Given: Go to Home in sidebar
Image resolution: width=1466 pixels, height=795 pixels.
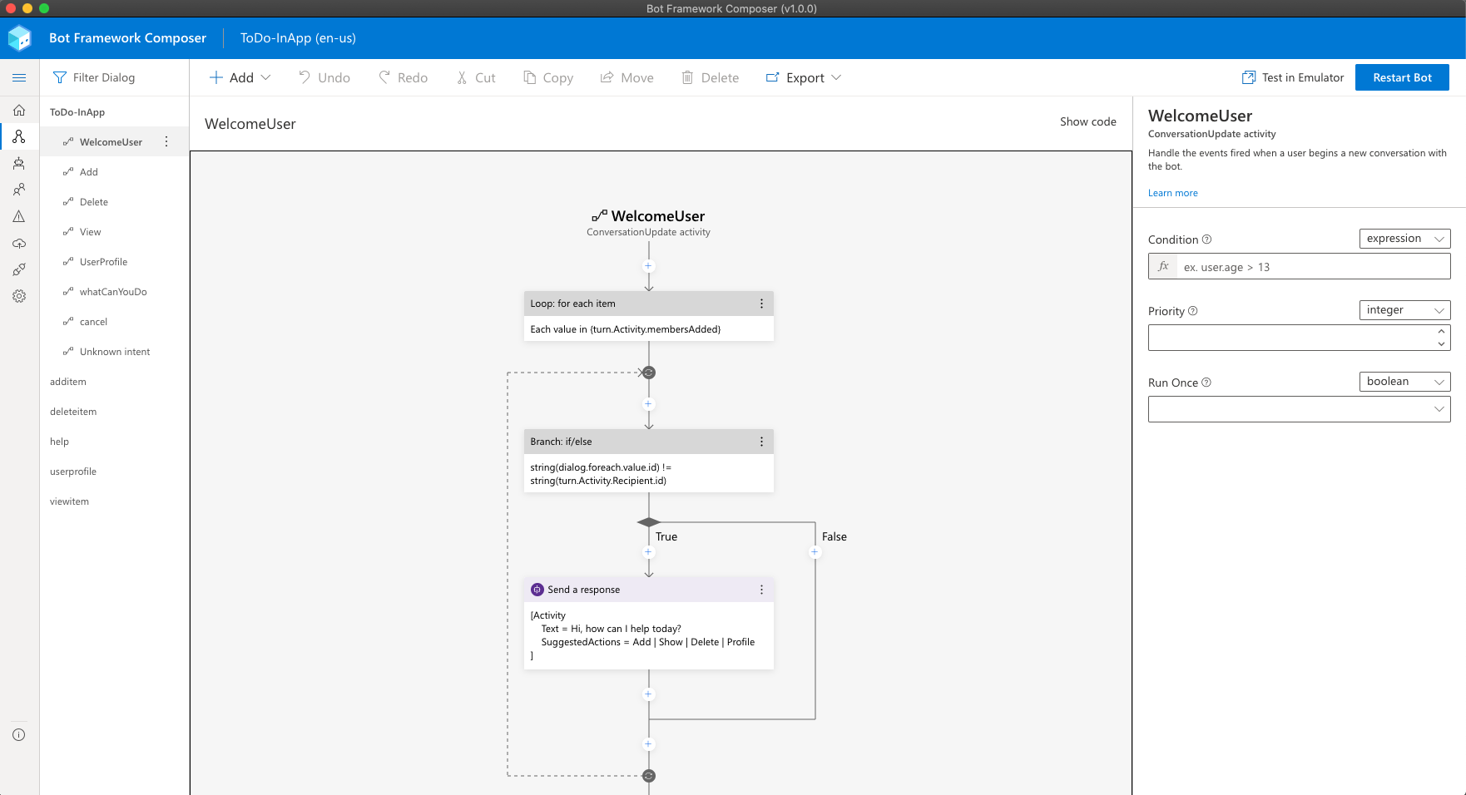Looking at the screenshot, I should 19,110.
